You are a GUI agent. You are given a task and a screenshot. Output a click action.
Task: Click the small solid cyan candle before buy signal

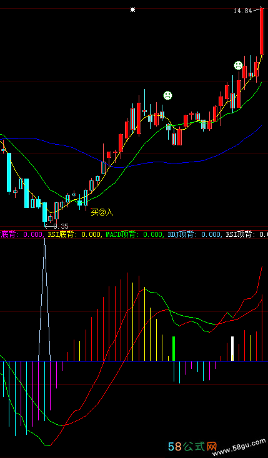click(79, 203)
